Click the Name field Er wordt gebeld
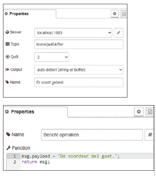 coord(79,82)
